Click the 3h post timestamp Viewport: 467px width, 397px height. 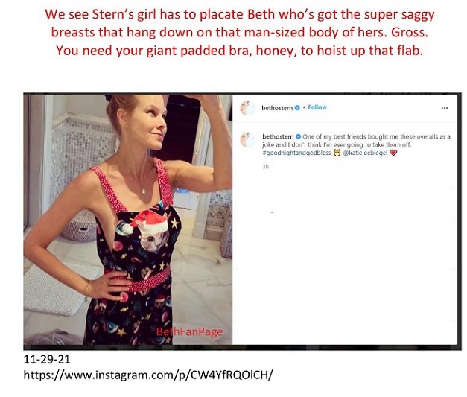click(266, 167)
